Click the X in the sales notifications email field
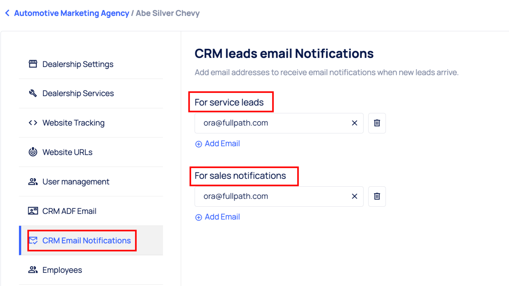The image size is (509, 286). (354, 196)
